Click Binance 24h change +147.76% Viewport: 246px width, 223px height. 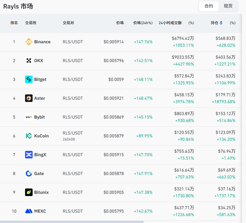tap(143, 42)
